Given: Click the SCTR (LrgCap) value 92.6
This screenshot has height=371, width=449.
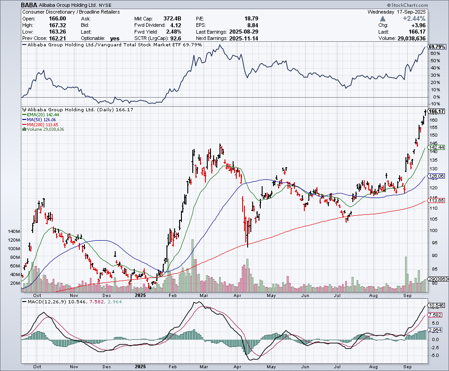Looking at the screenshot, I should tap(176, 39).
